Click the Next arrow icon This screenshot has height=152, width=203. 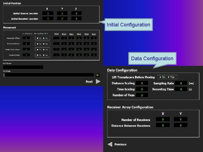[x=98, y=82]
